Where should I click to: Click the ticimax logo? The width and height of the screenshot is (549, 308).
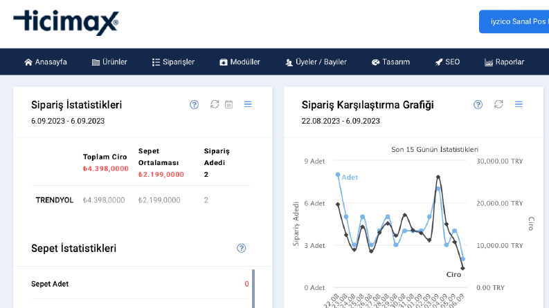(66, 23)
